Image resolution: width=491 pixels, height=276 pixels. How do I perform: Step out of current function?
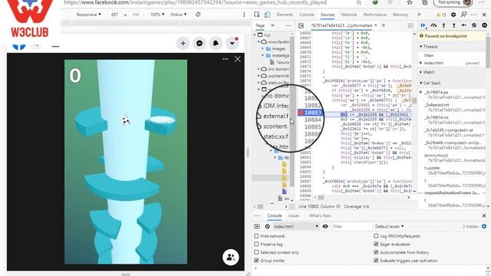453,25
